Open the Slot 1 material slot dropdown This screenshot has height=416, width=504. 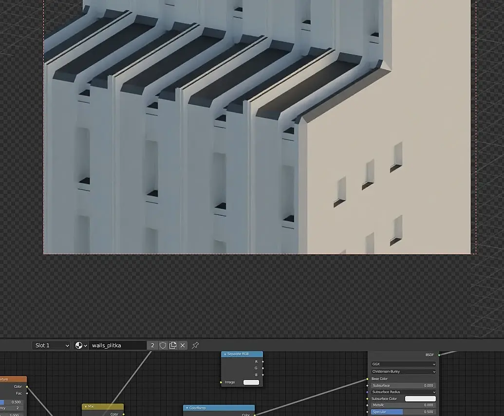click(51, 345)
